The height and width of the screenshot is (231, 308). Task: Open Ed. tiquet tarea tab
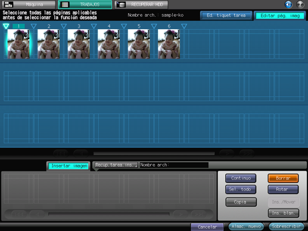pyautogui.click(x=226, y=16)
